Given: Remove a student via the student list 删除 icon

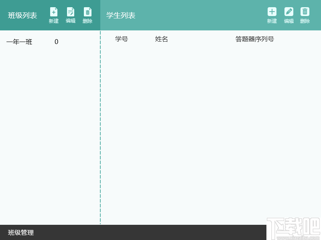Looking at the screenshot, I should (x=305, y=12).
